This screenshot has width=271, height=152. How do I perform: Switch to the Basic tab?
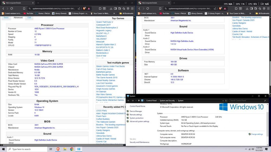coord(6,18)
